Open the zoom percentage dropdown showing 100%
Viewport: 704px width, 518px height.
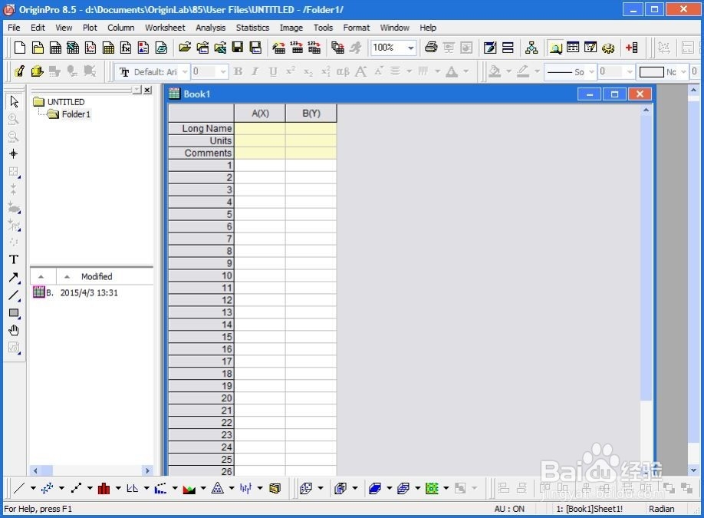pos(410,48)
